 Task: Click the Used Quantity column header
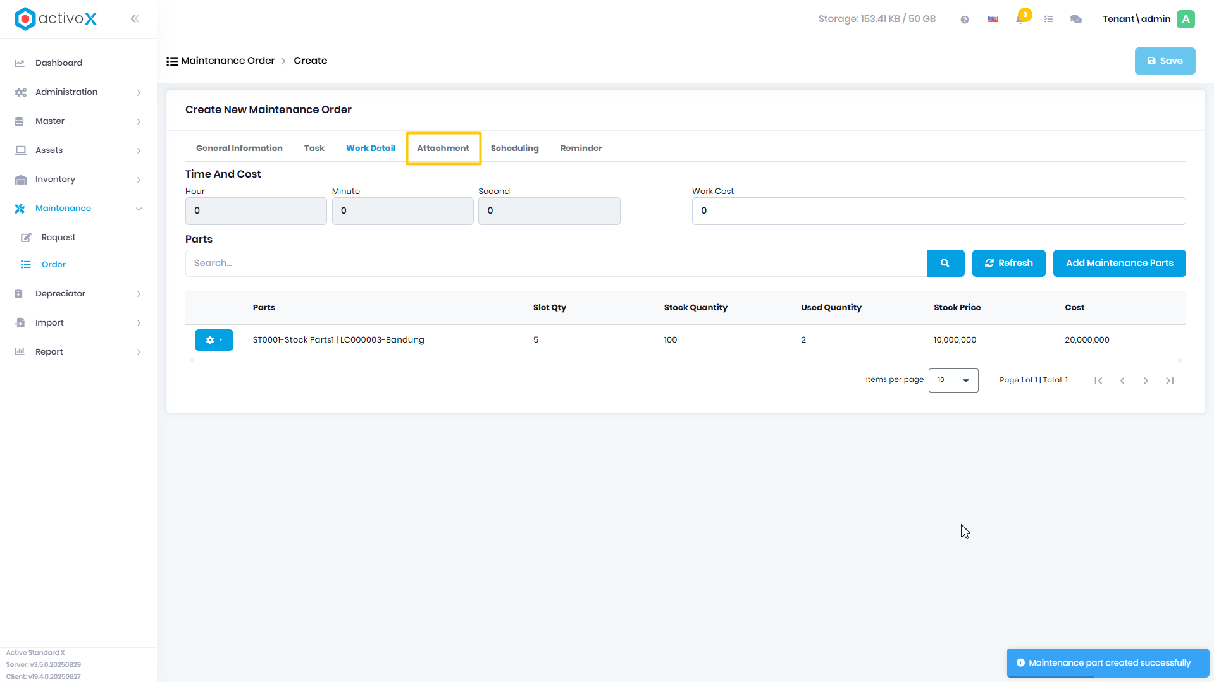point(831,308)
